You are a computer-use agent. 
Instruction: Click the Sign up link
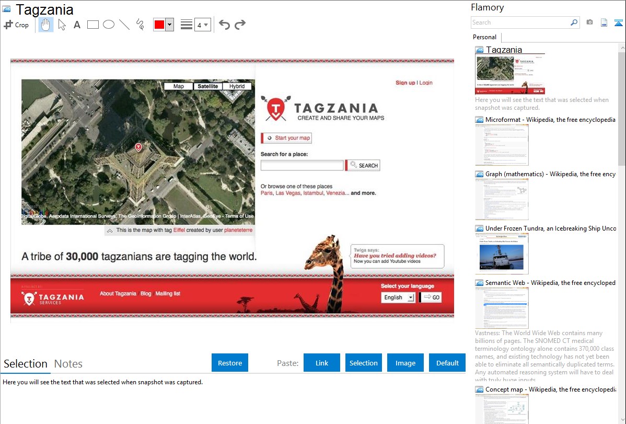pyautogui.click(x=405, y=83)
